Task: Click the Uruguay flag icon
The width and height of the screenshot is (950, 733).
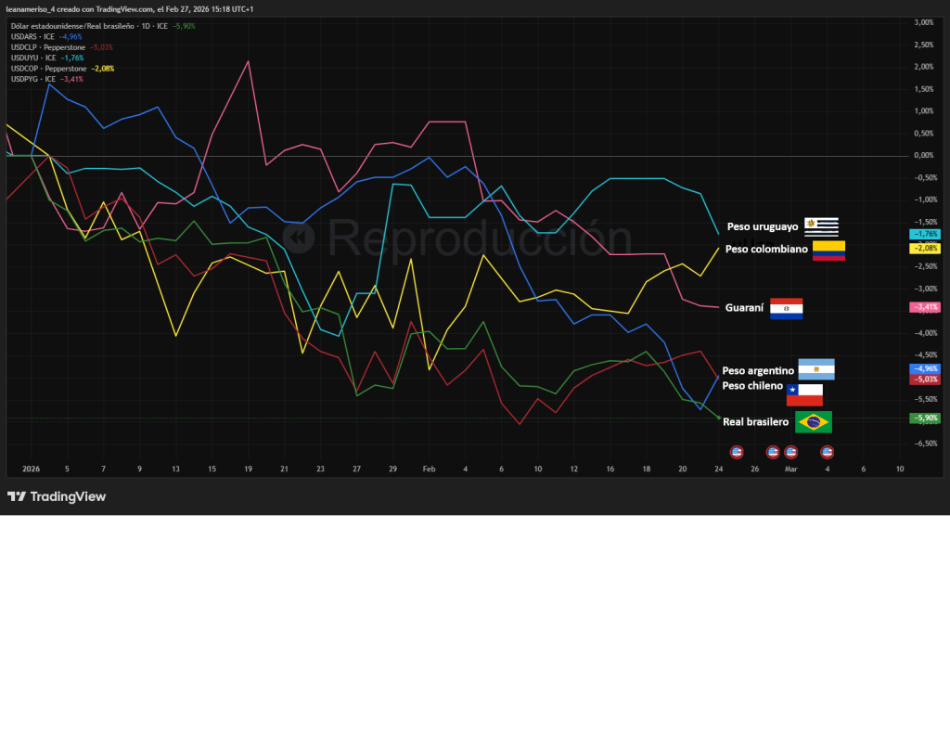Action: click(821, 226)
